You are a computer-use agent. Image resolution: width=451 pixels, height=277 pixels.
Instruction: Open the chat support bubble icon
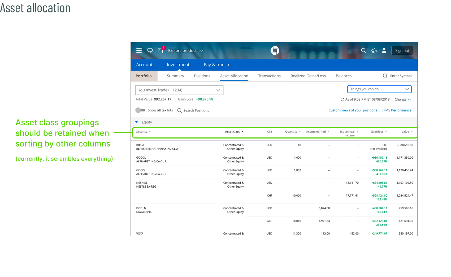click(150, 50)
